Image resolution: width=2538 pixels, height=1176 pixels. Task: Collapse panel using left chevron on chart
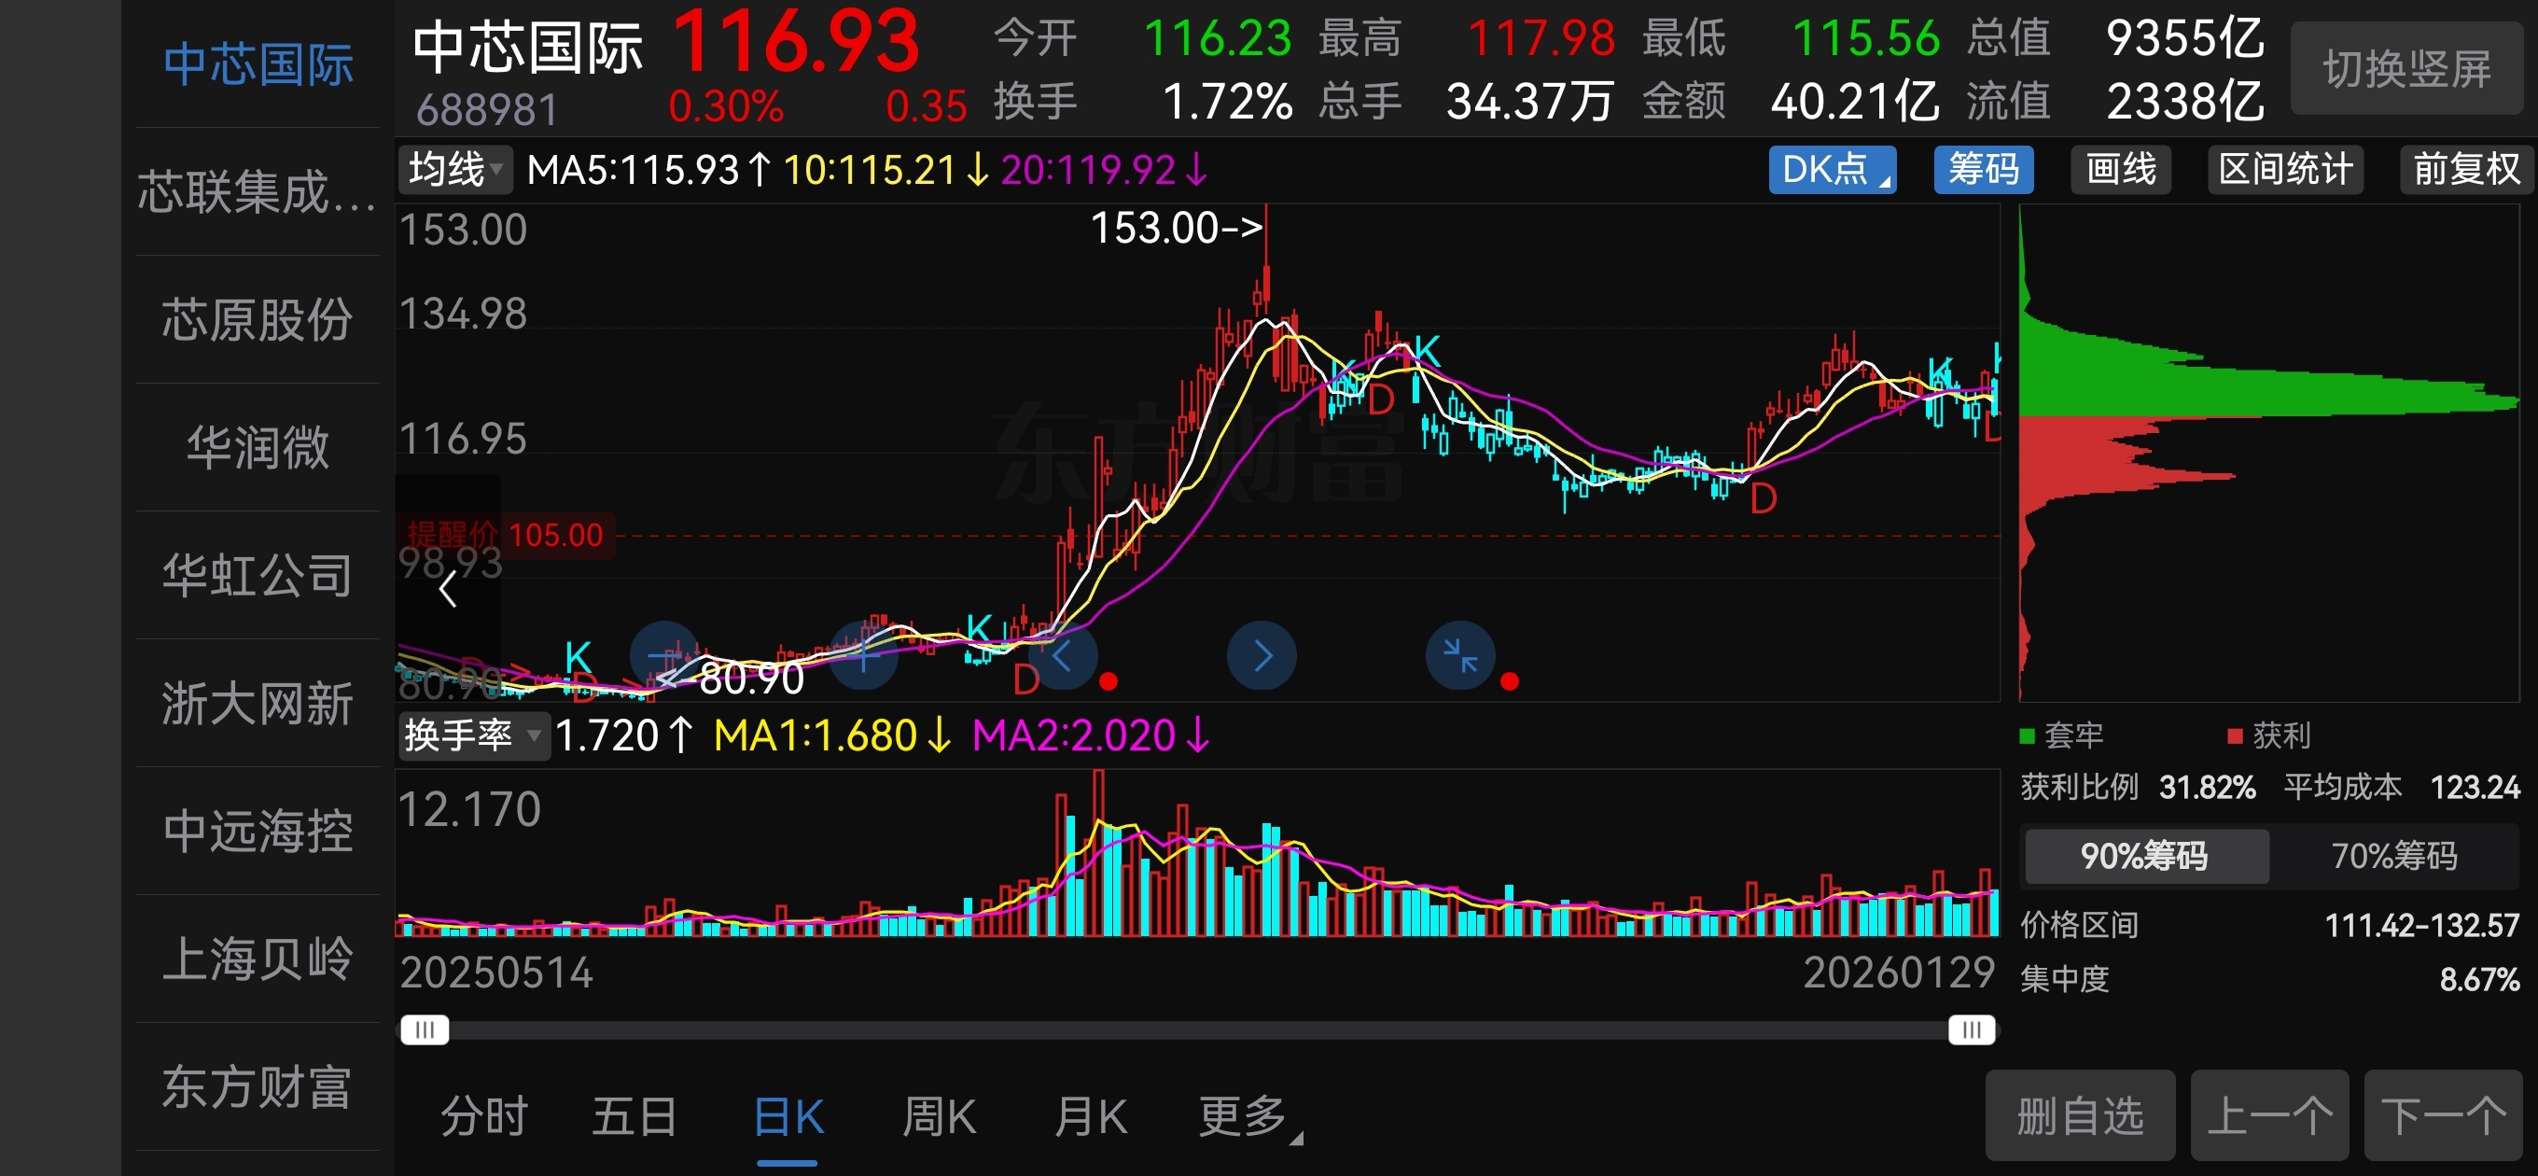pyautogui.click(x=448, y=590)
